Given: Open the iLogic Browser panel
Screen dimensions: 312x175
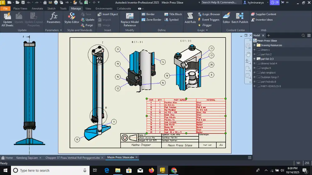Looking at the screenshot, I should coord(209,14).
